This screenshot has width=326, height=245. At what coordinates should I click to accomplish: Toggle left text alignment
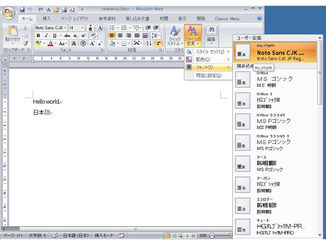(x=112, y=36)
